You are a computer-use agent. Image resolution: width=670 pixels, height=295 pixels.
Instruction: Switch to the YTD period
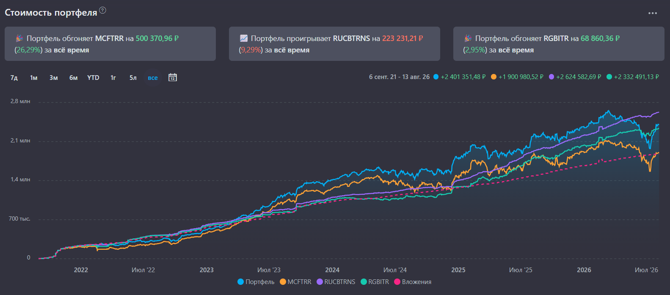tap(93, 78)
